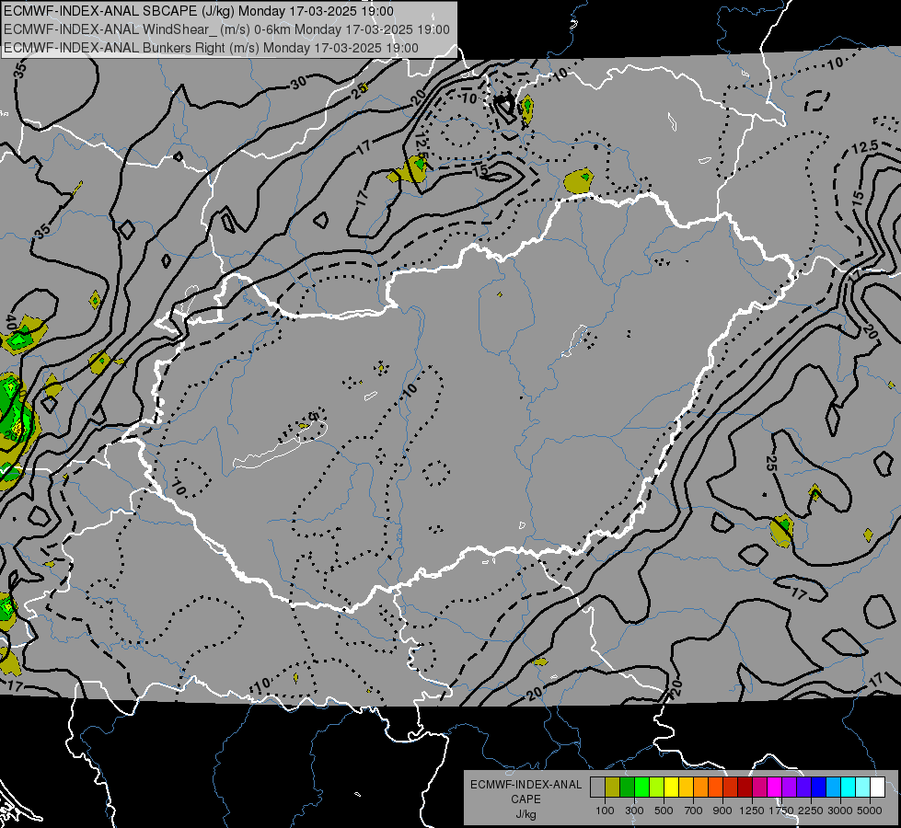Viewport: 901px width, 828px height.
Task: Click the 3000 legend value
Action: pyautogui.click(x=840, y=811)
